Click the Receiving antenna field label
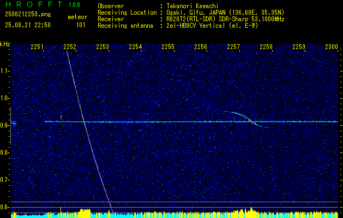 (x=125, y=26)
